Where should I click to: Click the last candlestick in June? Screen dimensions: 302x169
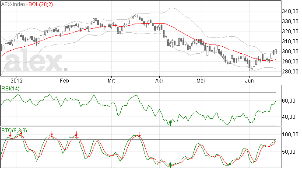tap(276, 52)
